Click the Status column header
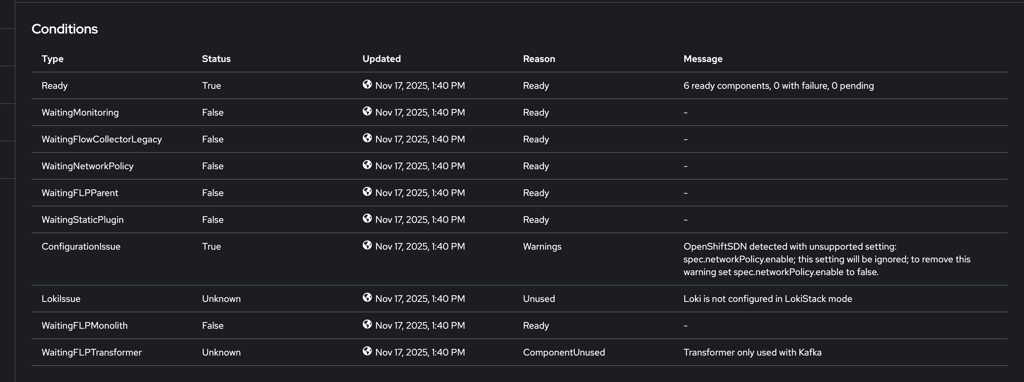This screenshot has width=1024, height=382. 216,59
